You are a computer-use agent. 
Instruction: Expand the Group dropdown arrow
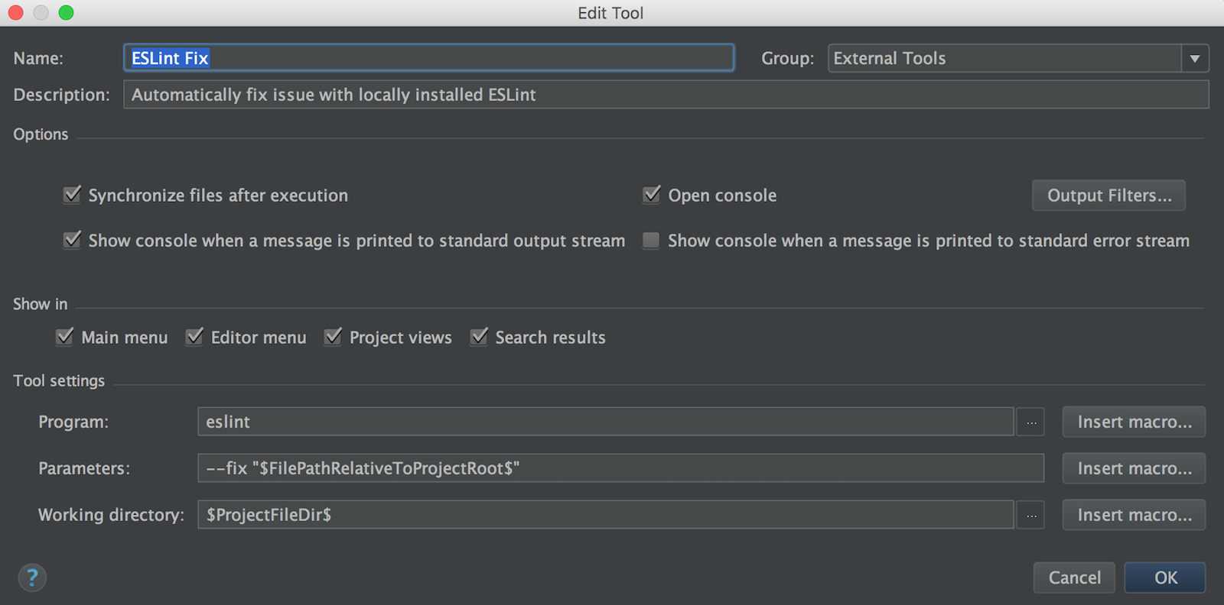pos(1195,58)
